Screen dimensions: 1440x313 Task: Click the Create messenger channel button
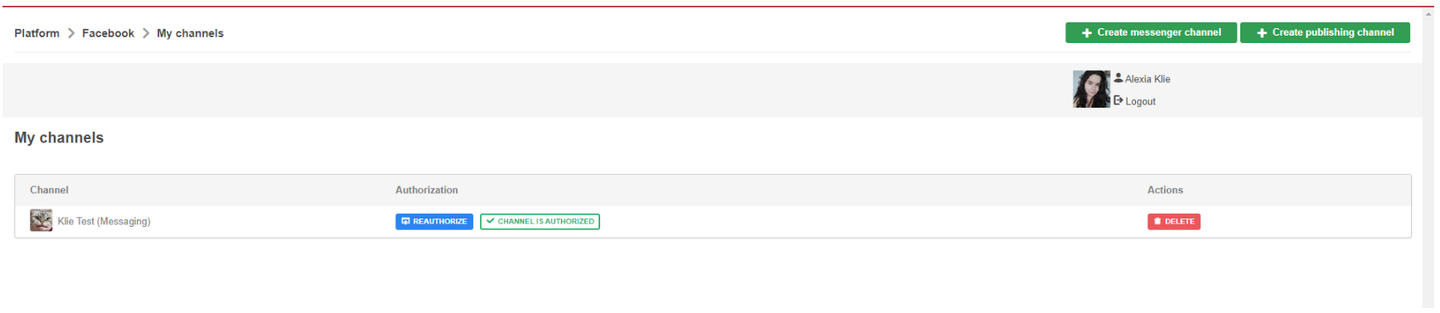1151,32
